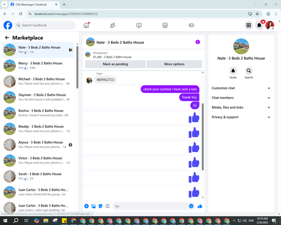Choose a sticker in the composer
The width and height of the screenshot is (281, 225).
point(101,206)
